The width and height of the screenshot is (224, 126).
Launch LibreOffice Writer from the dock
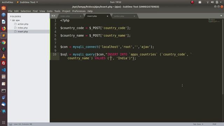3,22
